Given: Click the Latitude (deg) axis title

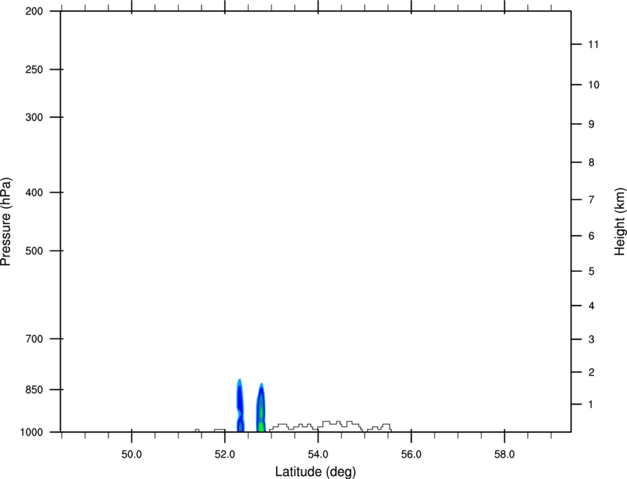Looking at the screenshot, I should pos(315,472).
